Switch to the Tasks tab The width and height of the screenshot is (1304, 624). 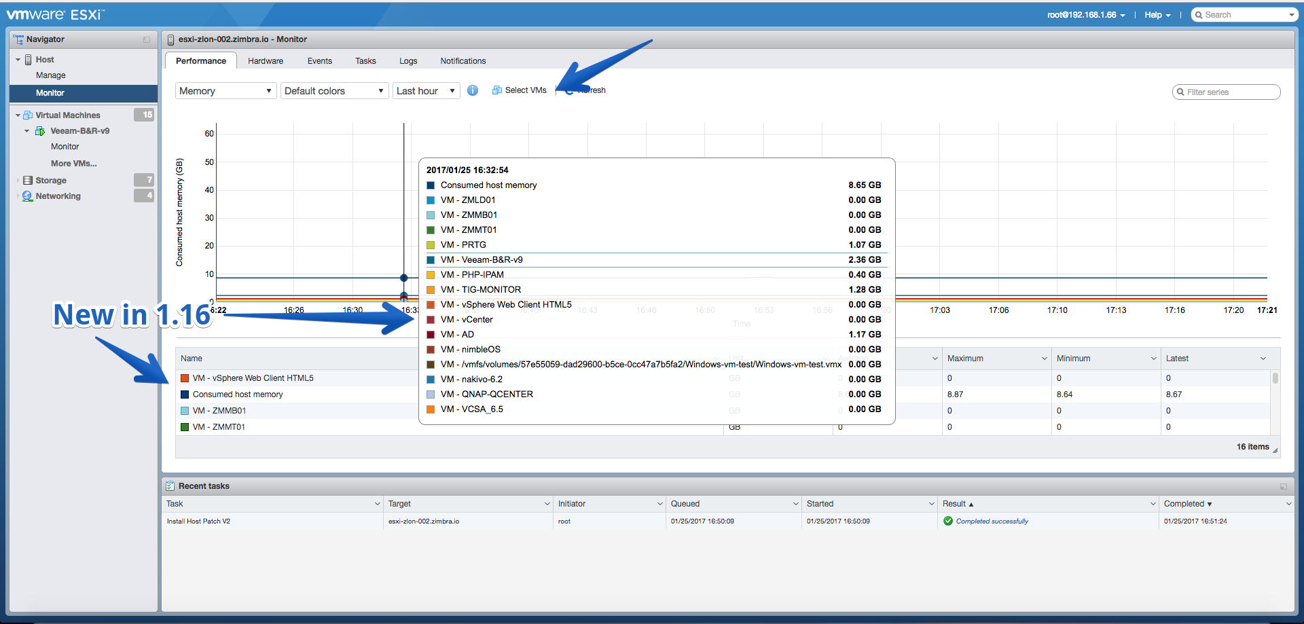[365, 61]
